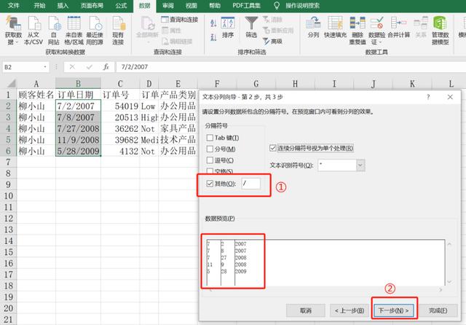Select row 7 header
Image resolution: width=466 pixels, height=325 pixels.
coord(8,162)
